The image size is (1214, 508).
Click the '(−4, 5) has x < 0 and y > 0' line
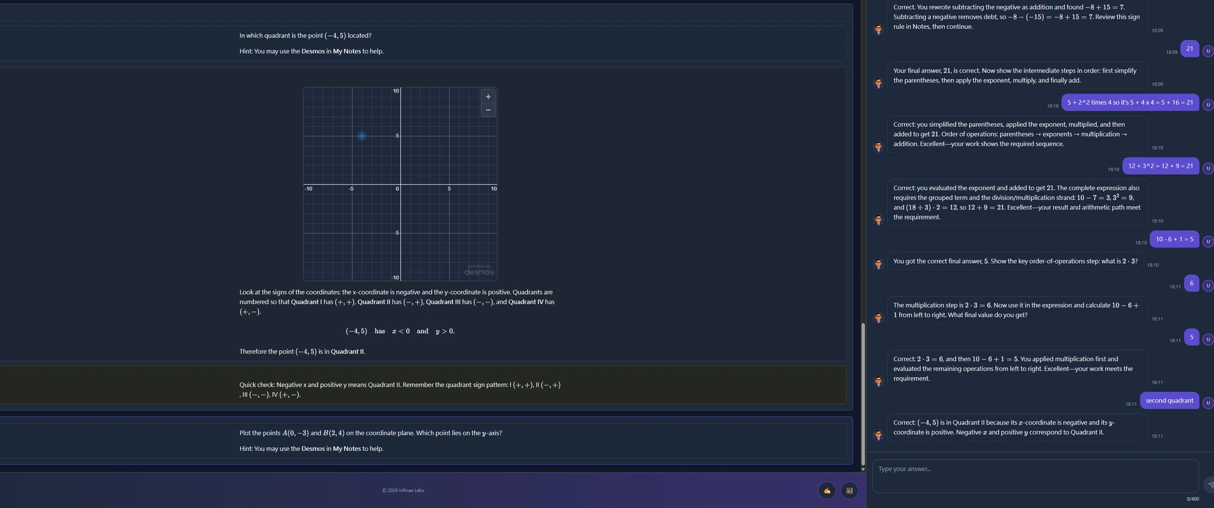[x=400, y=331]
